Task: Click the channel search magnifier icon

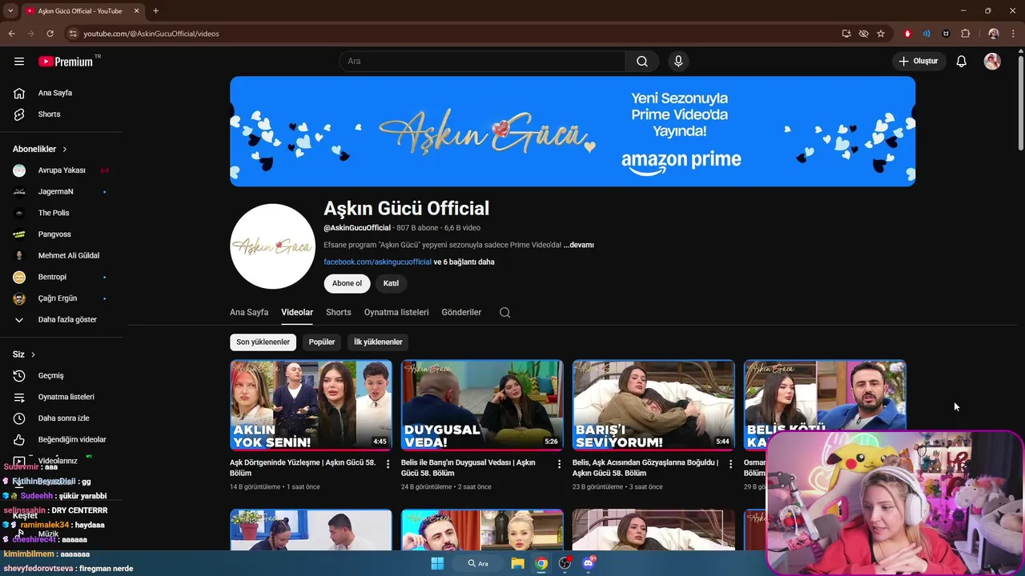Action: click(504, 313)
